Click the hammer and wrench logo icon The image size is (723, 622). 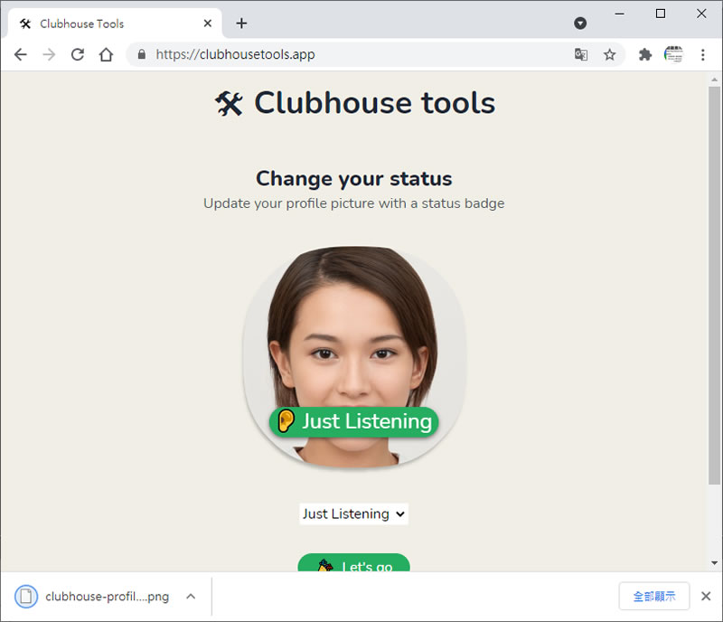coord(229,103)
